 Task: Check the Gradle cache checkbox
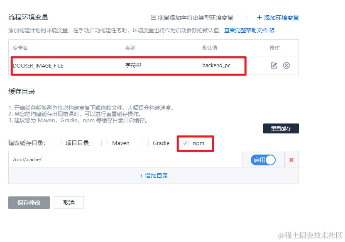(145, 143)
